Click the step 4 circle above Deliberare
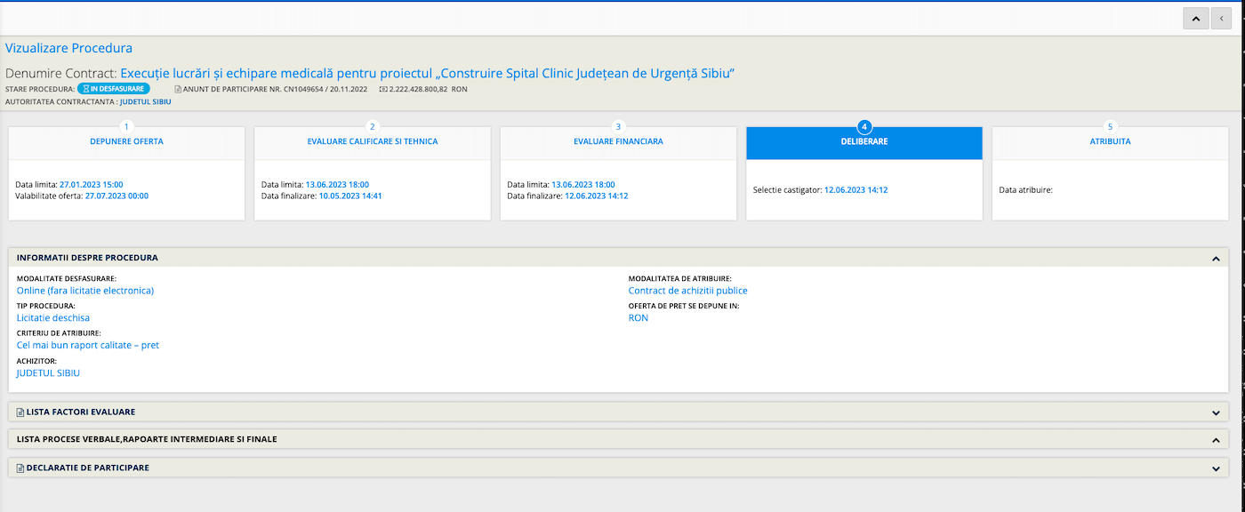 (x=863, y=126)
